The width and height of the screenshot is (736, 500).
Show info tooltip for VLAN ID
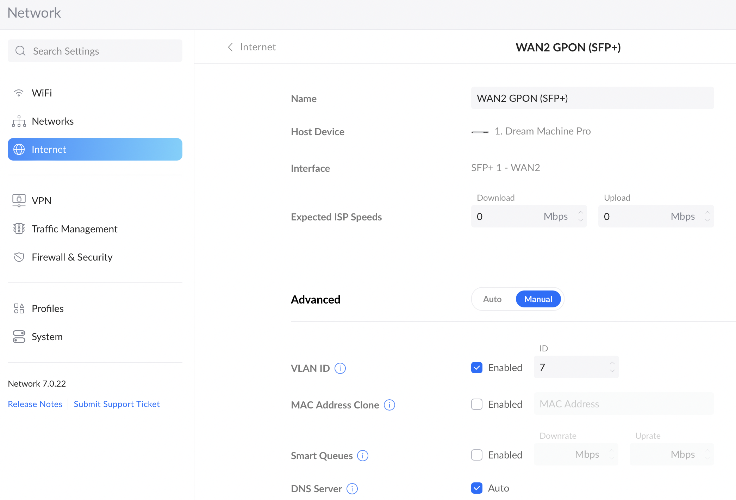340,368
